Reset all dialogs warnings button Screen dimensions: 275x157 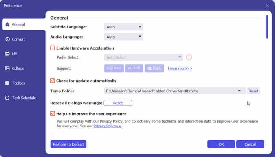pos(118,103)
